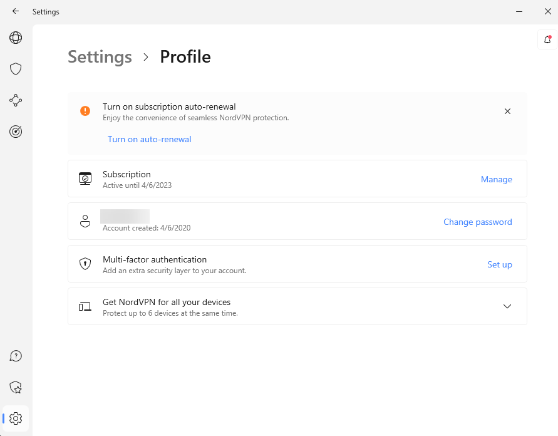Dismiss the auto-renewal banner
This screenshot has height=436, width=558.
pos(507,112)
